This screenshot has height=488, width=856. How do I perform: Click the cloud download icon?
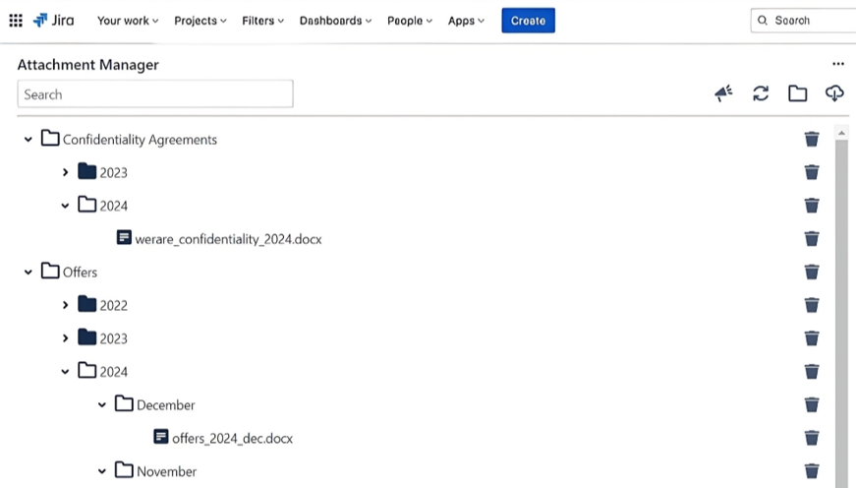(834, 93)
